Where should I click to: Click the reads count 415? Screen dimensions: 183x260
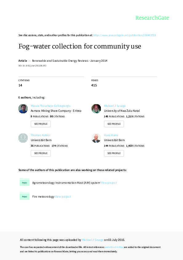pos(93,85)
